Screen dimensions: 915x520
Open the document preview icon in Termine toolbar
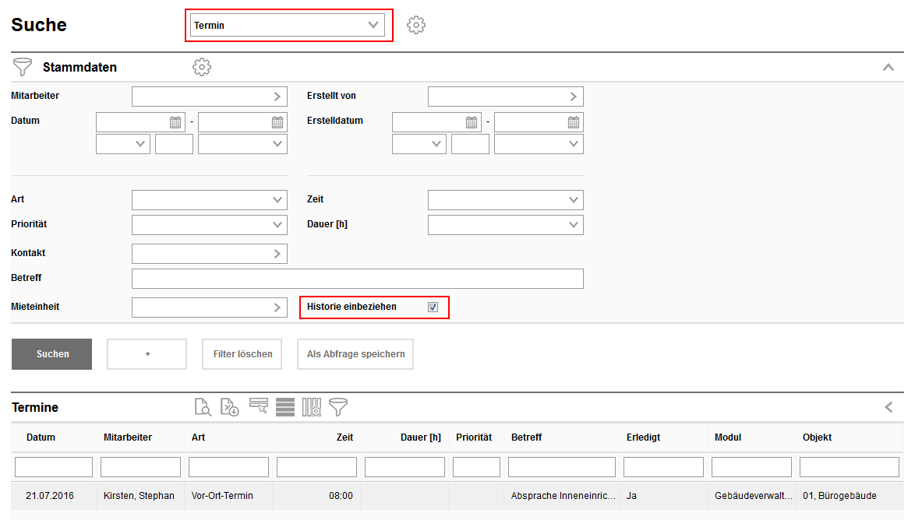tap(203, 406)
